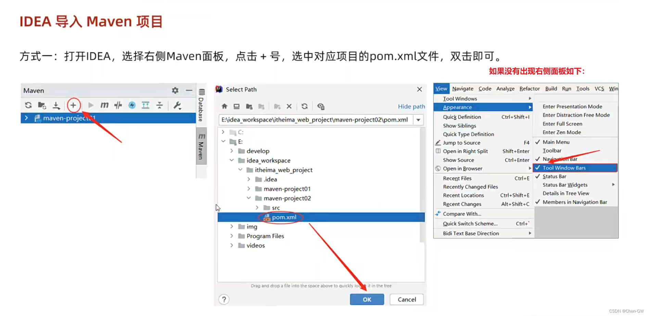Click Project Directory icon in Select Path

[x=249, y=106]
